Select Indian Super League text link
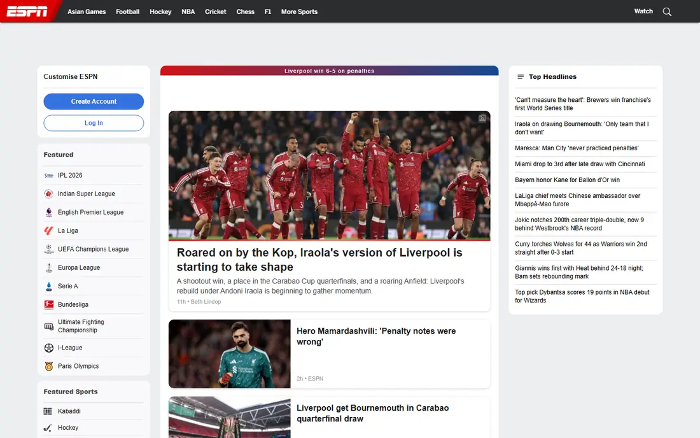Screen dimensions: 700x438 87,194
